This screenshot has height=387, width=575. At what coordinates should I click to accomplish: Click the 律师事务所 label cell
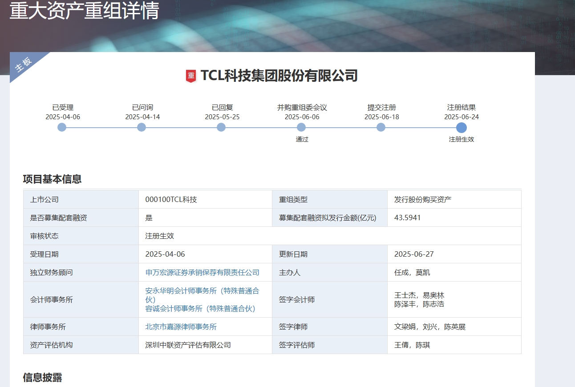[81, 327]
